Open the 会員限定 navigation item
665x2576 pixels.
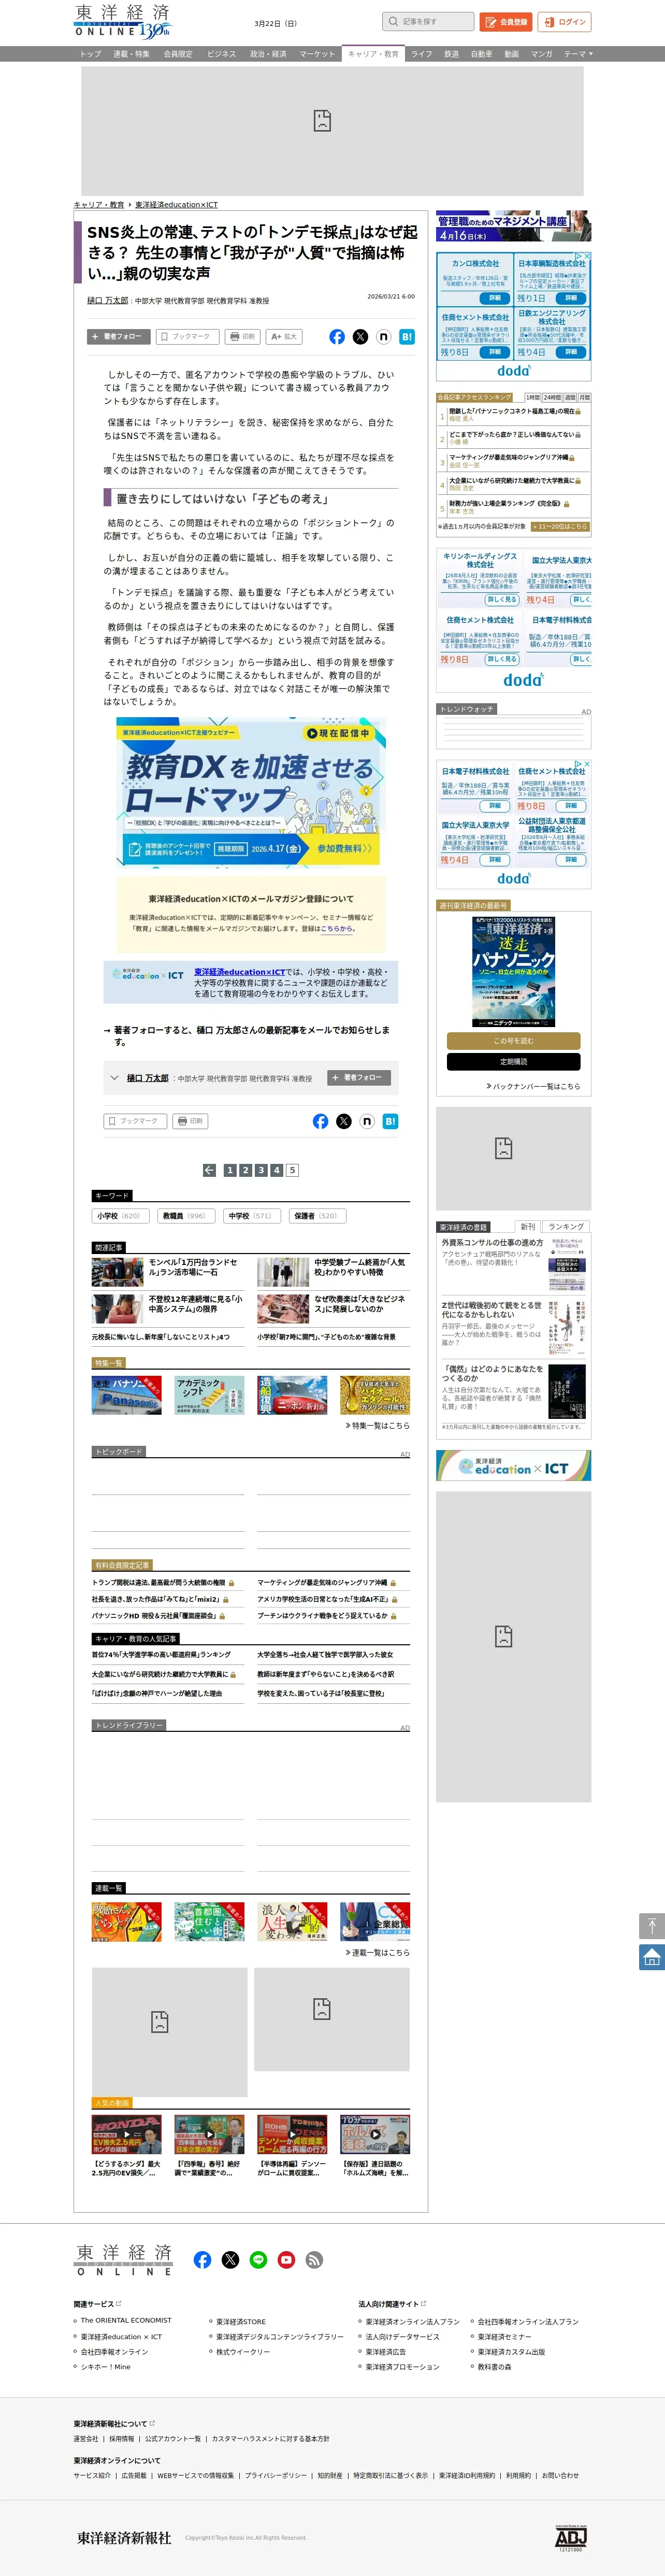[178, 54]
